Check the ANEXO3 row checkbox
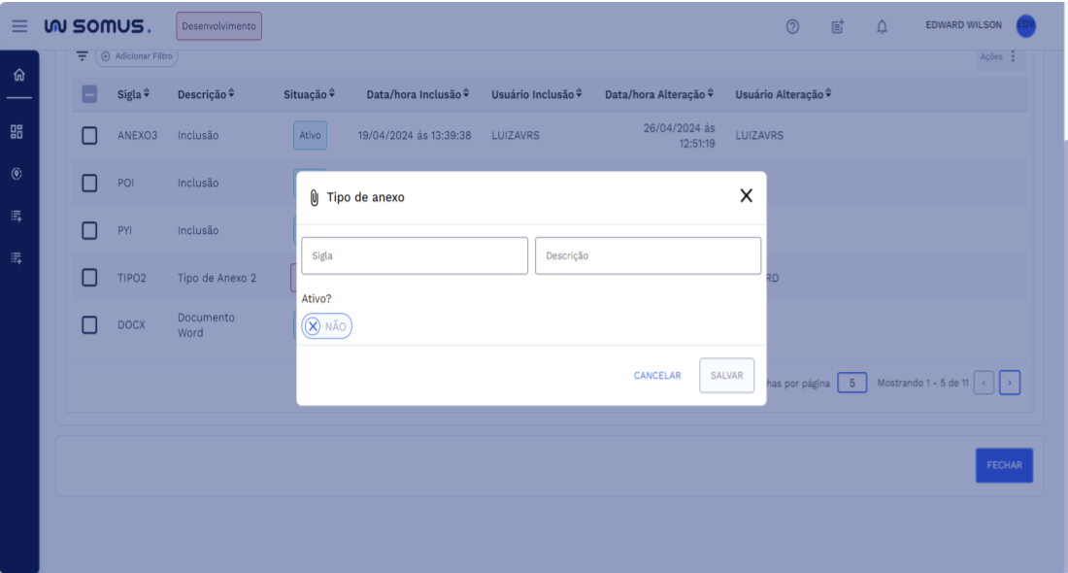Viewport: 1068px width, 573px height. point(89,136)
